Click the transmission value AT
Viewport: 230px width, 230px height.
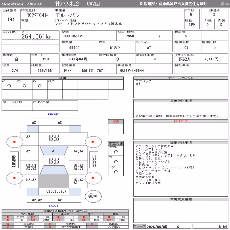(149, 47)
